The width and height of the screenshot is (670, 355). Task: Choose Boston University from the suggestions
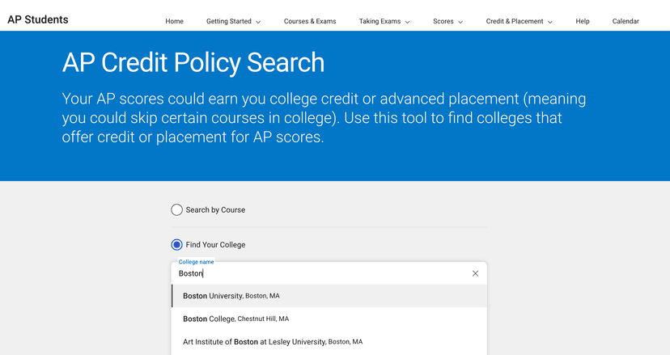231,296
